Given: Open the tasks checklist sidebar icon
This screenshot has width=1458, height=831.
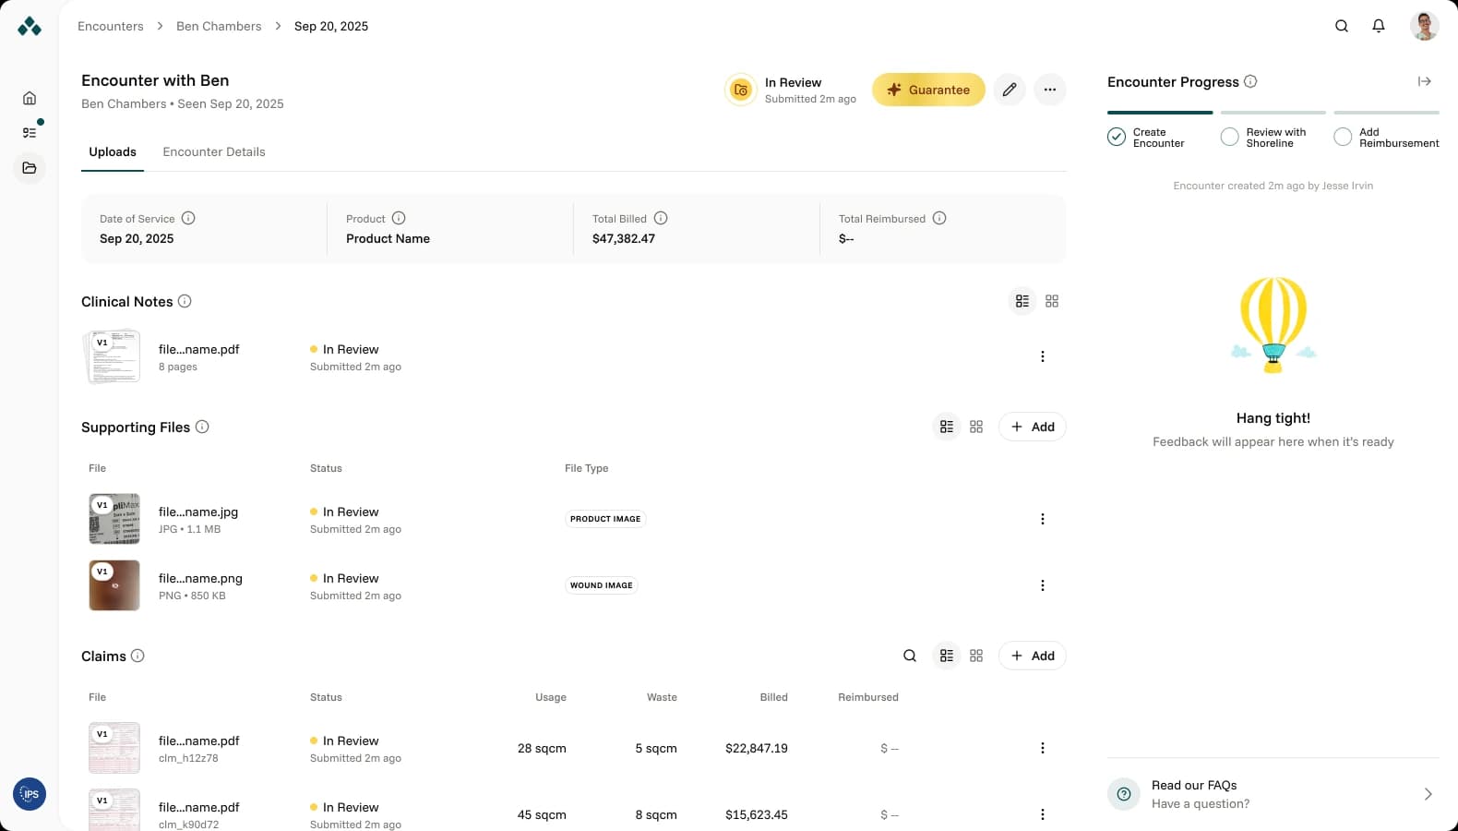Looking at the screenshot, I should coord(30,133).
